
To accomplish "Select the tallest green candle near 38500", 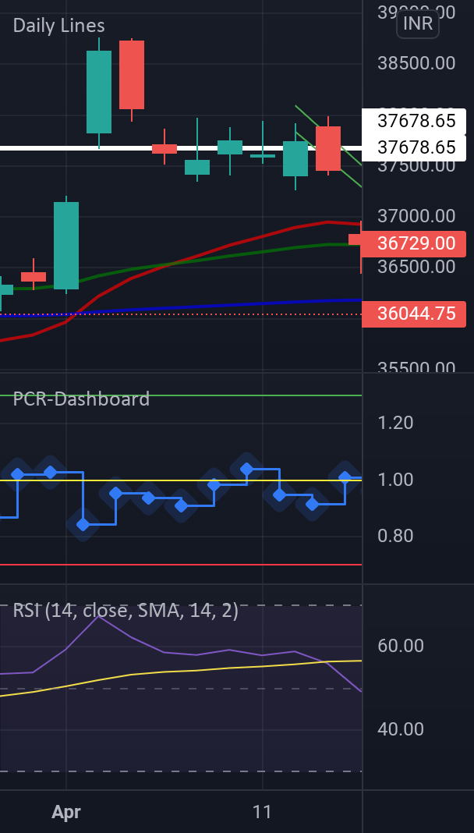I will click(99, 92).
